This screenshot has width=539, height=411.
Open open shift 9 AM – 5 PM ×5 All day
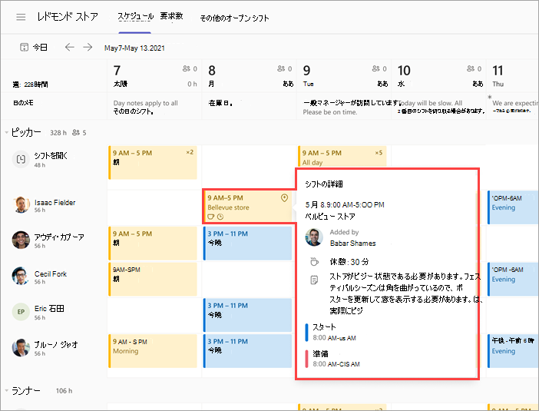click(x=342, y=157)
